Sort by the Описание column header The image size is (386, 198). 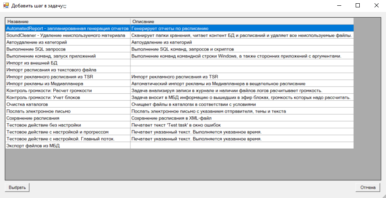(x=242, y=21)
